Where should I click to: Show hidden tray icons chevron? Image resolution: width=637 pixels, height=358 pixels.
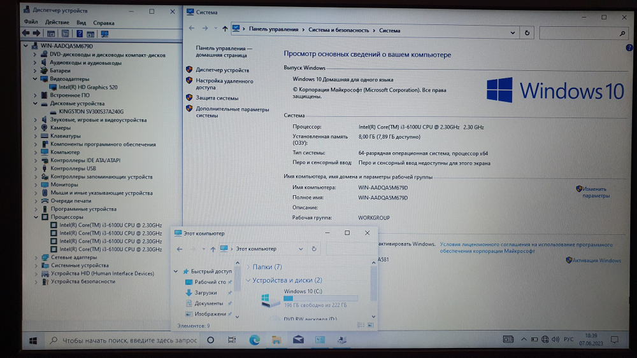(524, 340)
